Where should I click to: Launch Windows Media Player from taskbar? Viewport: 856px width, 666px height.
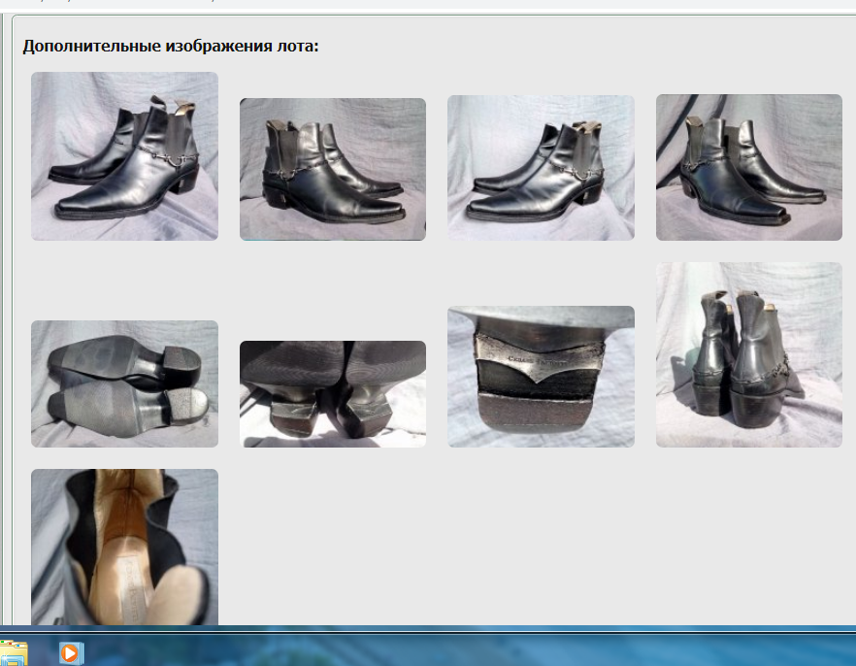click(x=71, y=653)
